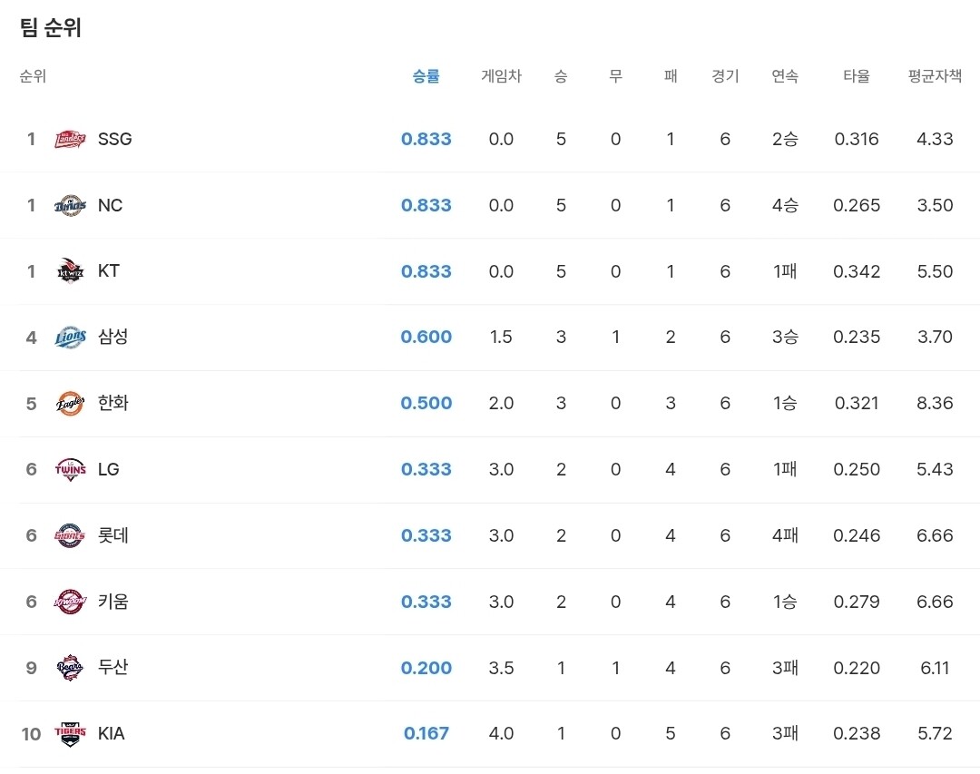The width and height of the screenshot is (980, 774).
Task: Sort standings by 게임차 header
Action: 501,76
